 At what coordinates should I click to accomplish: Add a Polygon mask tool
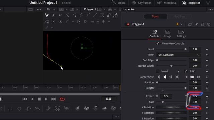point(28,108)
